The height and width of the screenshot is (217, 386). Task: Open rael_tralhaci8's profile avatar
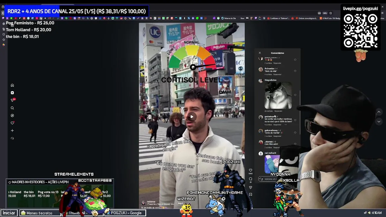point(261,154)
